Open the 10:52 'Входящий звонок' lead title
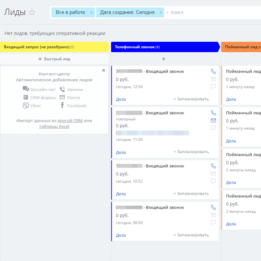This screenshot has height=261, width=261. pyautogui.click(x=150, y=166)
